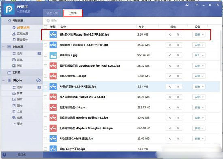Toggle the select-all checkbox in header

tap(45, 27)
